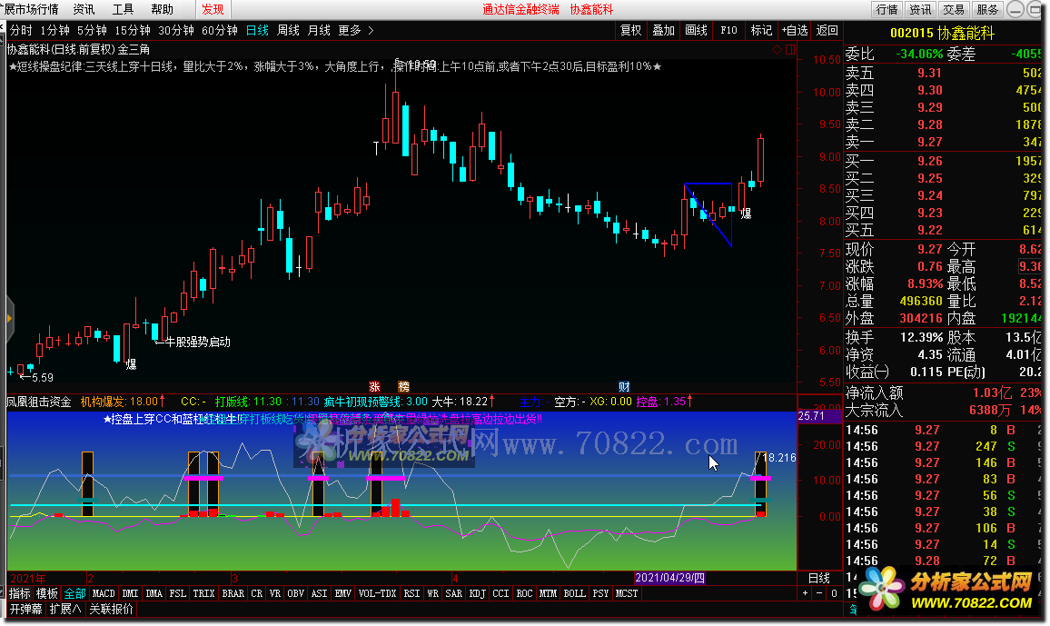Screen dimensions: 1050x626
Task: Click the 卖一 price 9.27
Action: click(929, 142)
